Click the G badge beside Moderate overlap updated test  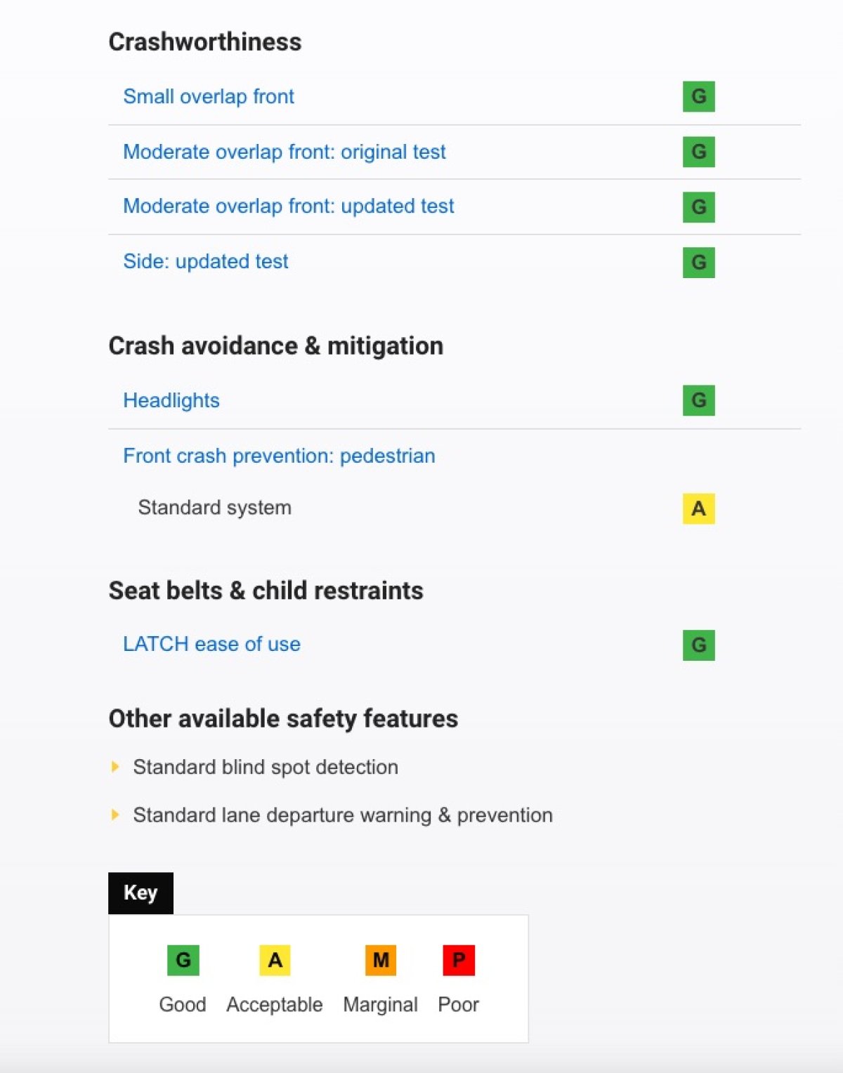pyautogui.click(x=698, y=206)
